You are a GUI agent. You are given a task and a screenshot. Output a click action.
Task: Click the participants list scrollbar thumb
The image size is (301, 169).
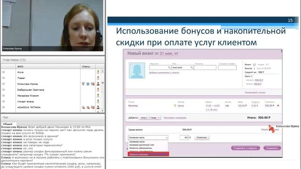click(x=103, y=83)
